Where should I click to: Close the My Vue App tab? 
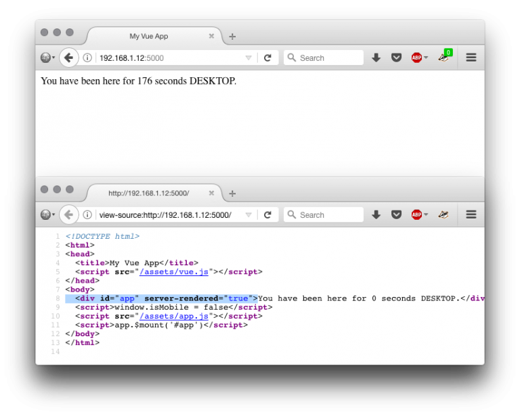(211, 36)
